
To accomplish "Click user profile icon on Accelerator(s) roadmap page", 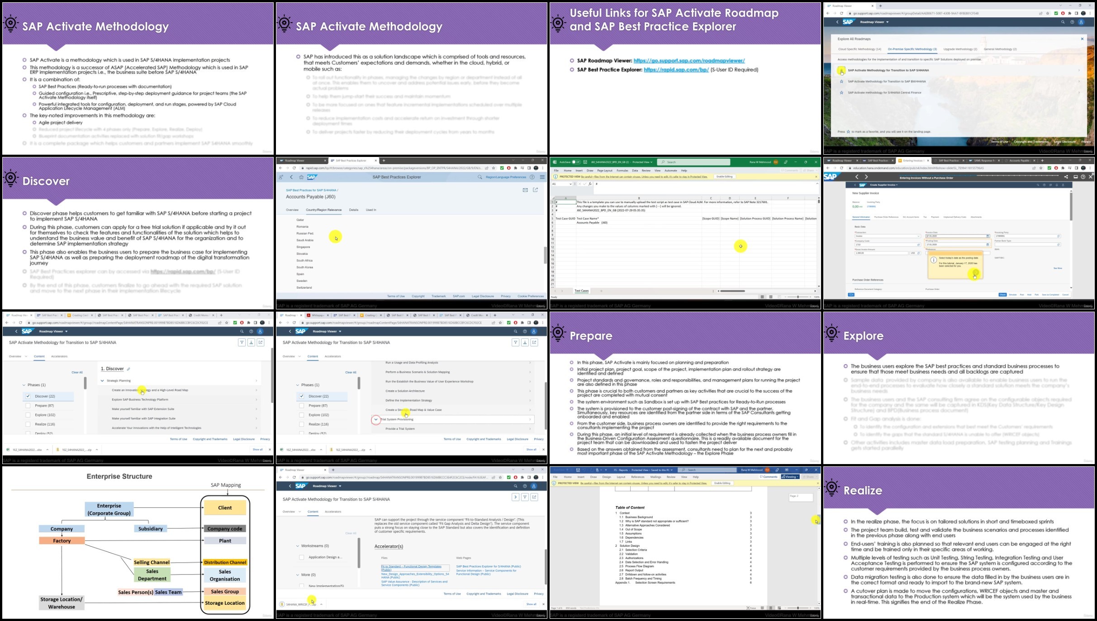I will (x=534, y=486).
